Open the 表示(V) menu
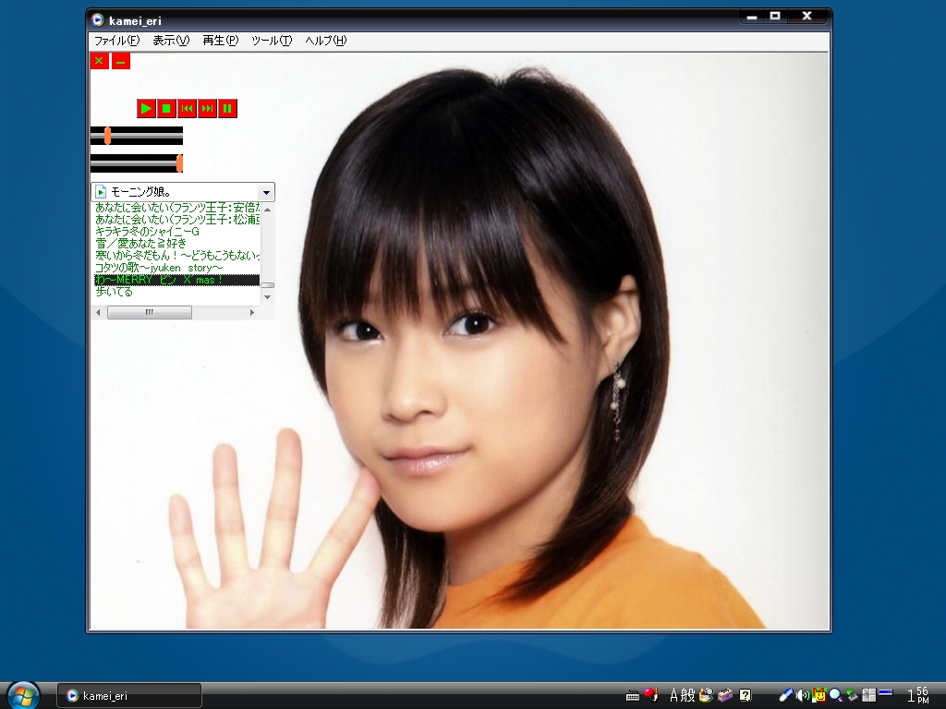Screen dimensions: 946x709 click(x=171, y=41)
